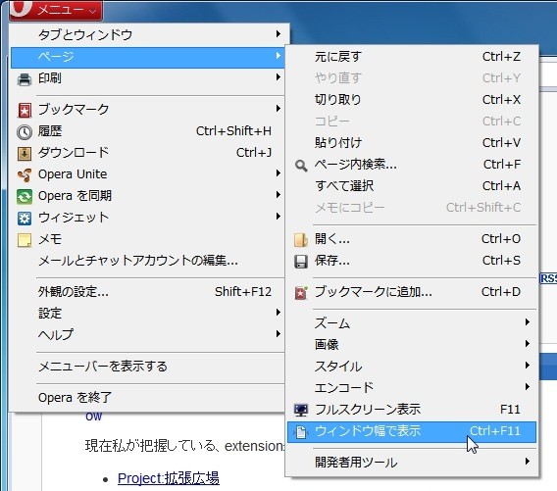Click the folder icon beside 開く
Screen dimensions: 557x491
(x=301, y=240)
